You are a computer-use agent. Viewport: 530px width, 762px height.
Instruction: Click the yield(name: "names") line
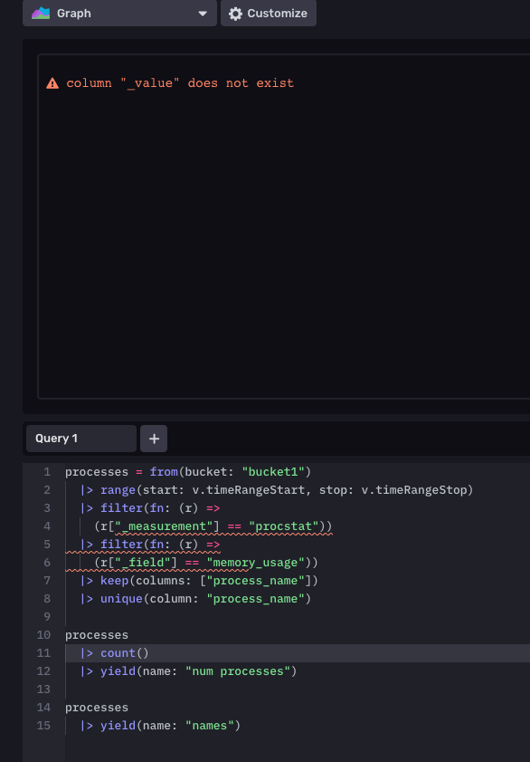pyautogui.click(x=160, y=726)
